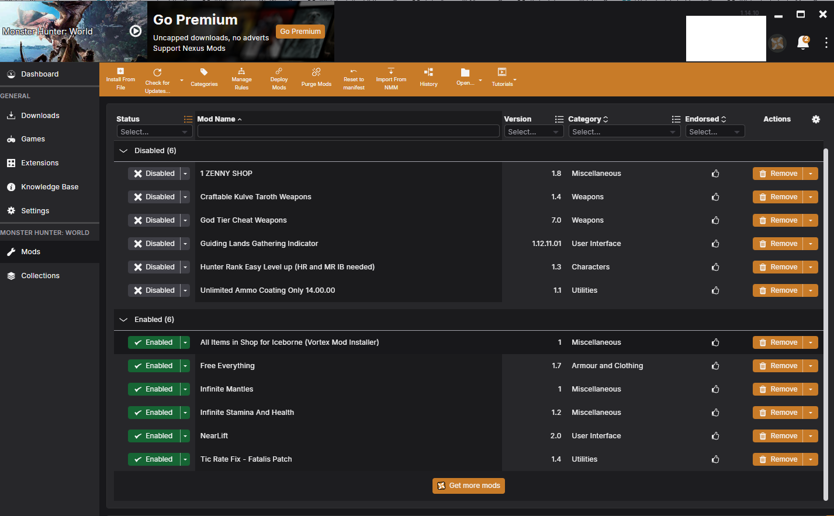
Task: Collapse the Enabled (6) group
Action: click(x=123, y=320)
